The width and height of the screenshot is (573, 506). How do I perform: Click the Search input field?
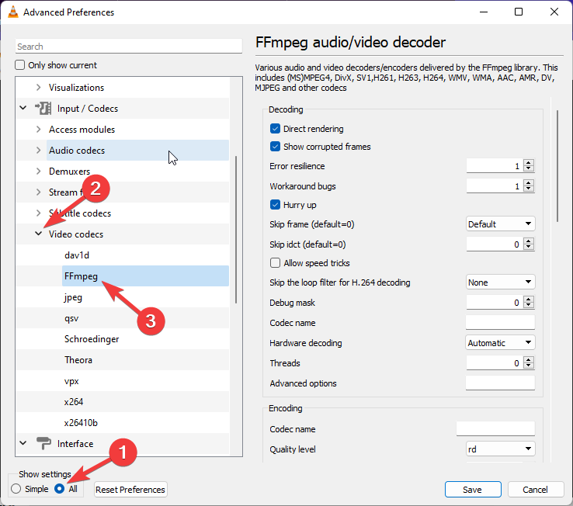click(x=129, y=47)
